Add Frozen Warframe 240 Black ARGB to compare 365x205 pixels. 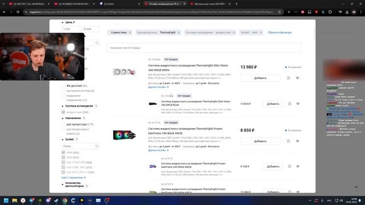(289, 141)
